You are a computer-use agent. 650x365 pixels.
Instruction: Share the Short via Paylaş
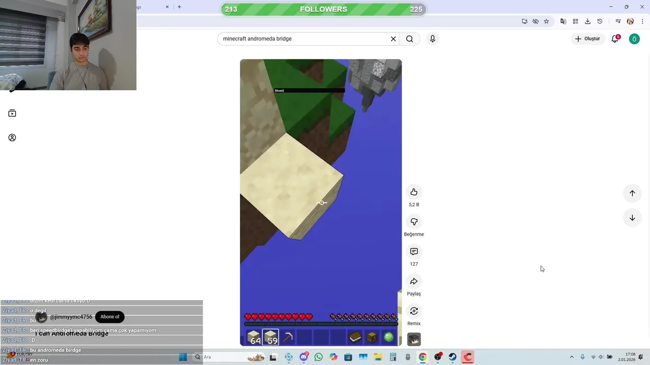coord(414,281)
